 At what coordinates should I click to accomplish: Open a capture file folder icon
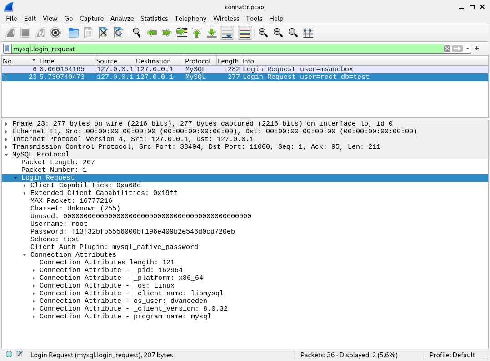pos(74,33)
